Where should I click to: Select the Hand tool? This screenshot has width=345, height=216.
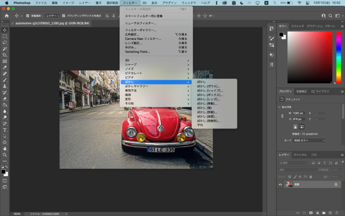coord(5,148)
